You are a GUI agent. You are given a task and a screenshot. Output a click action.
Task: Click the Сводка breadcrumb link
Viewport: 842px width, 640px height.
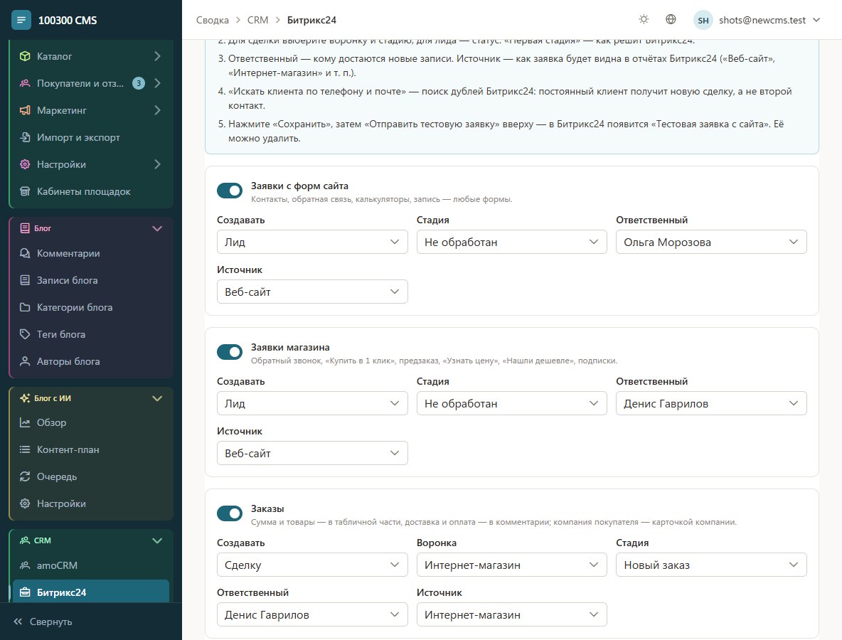click(x=212, y=20)
